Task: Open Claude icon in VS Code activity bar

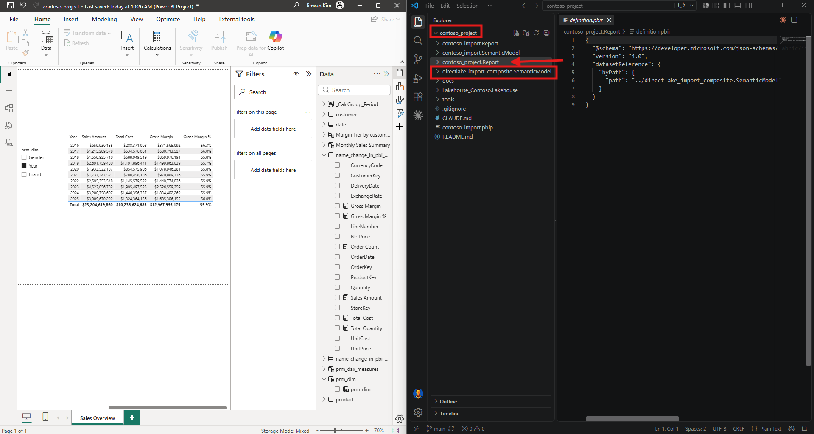Action: 418,115
